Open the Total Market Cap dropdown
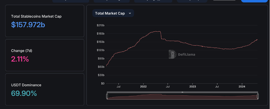 click(x=113, y=13)
